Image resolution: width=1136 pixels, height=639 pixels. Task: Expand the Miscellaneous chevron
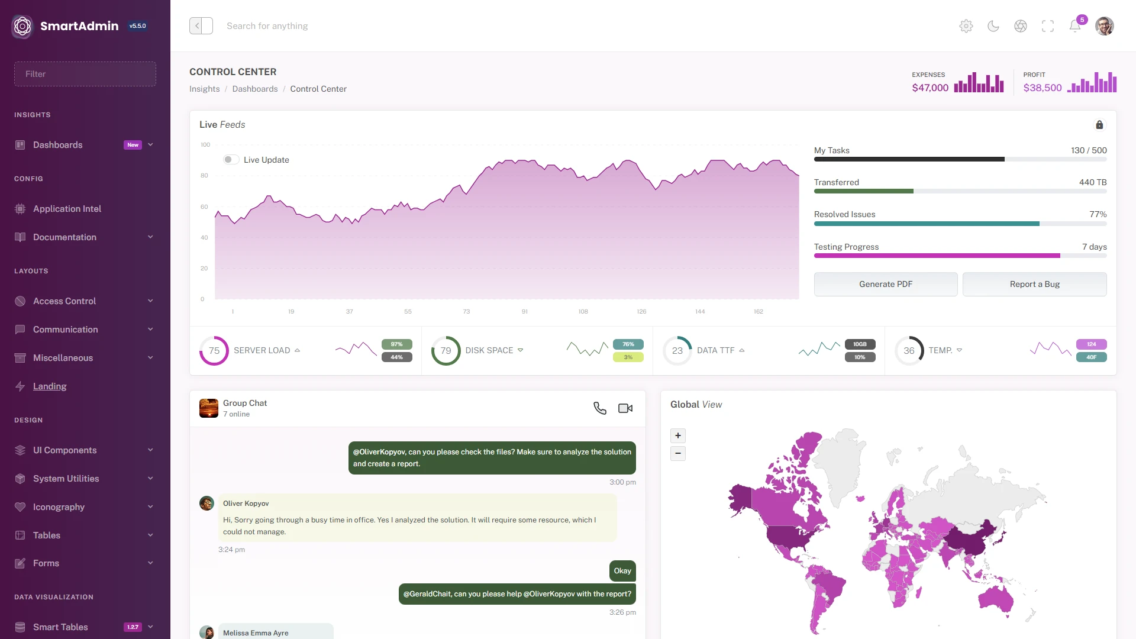[150, 358]
